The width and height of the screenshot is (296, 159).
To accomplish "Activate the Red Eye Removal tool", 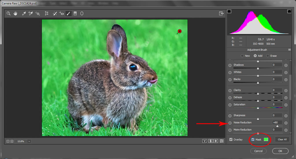I will [x=61, y=14].
